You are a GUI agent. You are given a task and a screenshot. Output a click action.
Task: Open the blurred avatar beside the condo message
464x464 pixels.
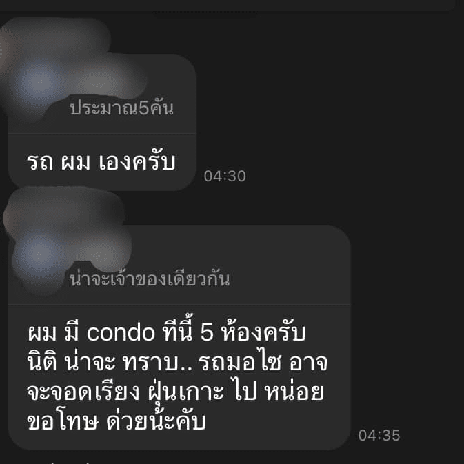point(40,253)
